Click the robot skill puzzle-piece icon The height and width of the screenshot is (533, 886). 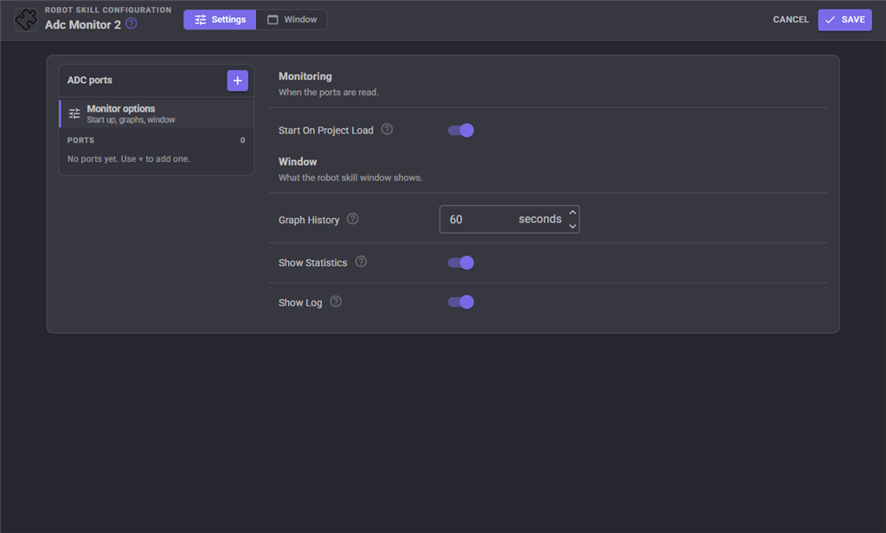click(25, 20)
